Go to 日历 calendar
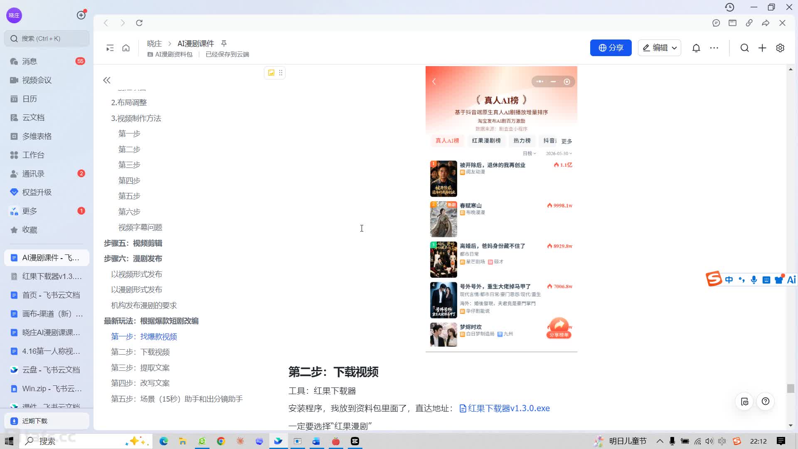 47,99
